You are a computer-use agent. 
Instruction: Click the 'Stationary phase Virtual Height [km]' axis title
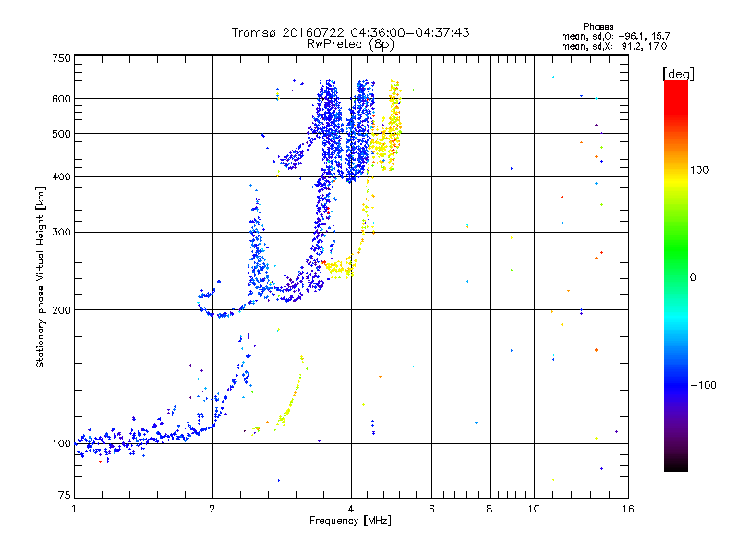click(41, 277)
